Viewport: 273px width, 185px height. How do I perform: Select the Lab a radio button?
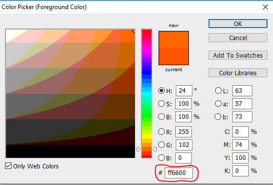pos(218,104)
